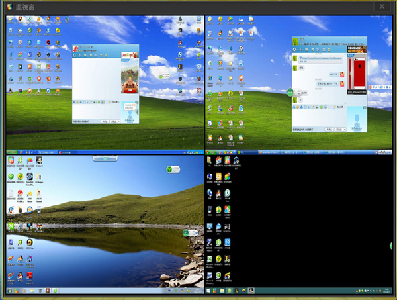Start a video call in top-right QQ chat
397x300 pixels.
pyautogui.click(x=294, y=49)
